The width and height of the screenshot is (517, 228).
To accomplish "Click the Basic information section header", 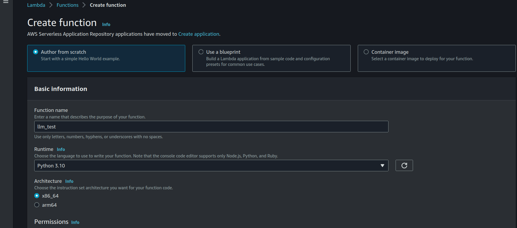I will tap(61, 89).
